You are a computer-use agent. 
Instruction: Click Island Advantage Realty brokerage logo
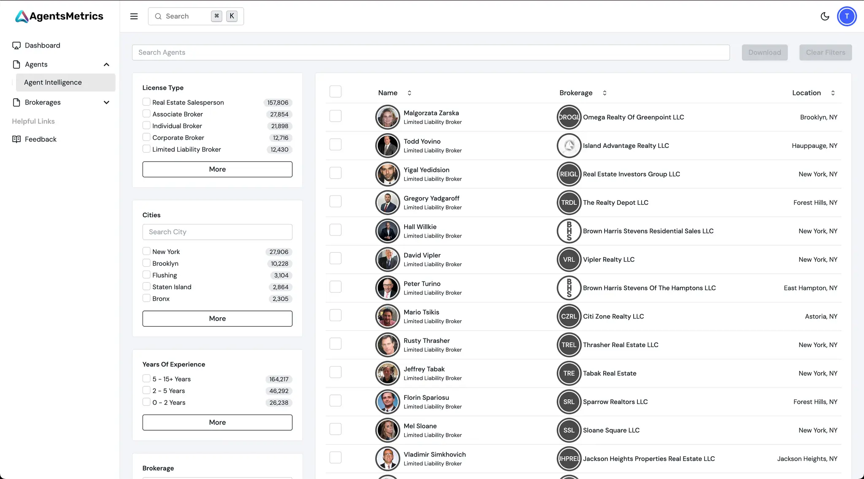click(x=569, y=146)
